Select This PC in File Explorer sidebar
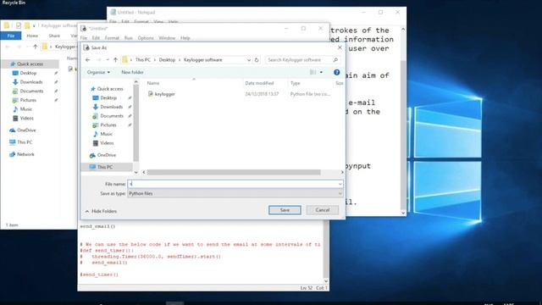Viewport: 542px width, 305px height. pos(25,142)
